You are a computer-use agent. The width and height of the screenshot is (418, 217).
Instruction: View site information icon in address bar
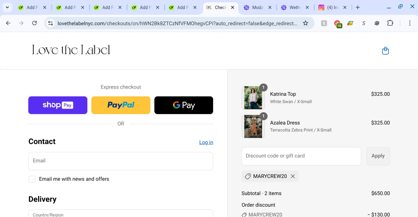tap(50, 23)
